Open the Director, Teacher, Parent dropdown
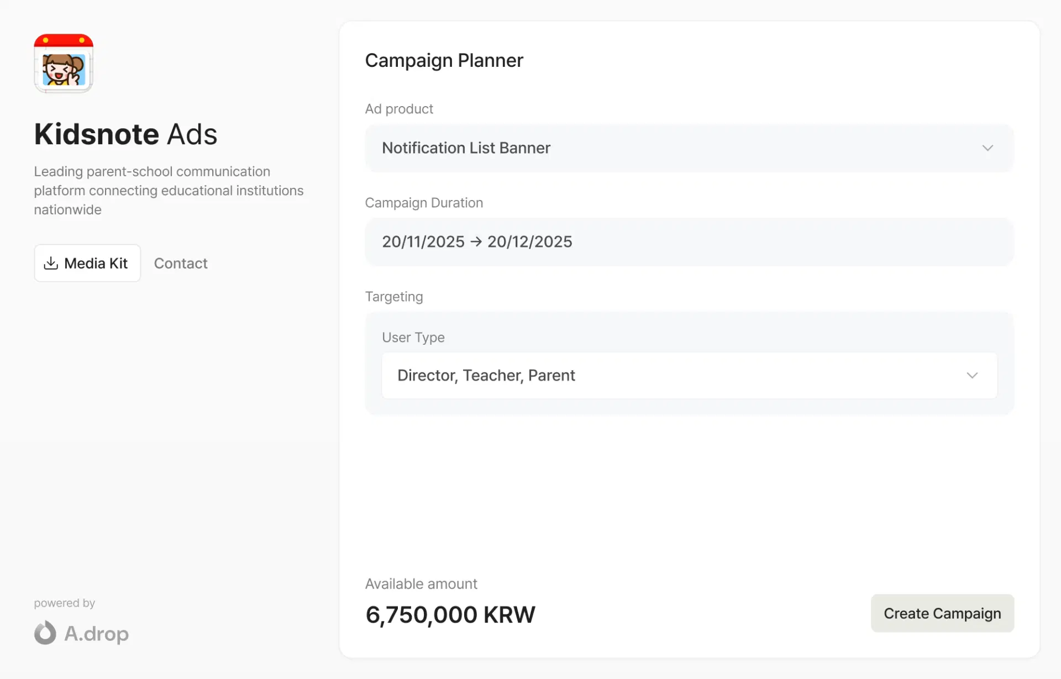This screenshot has height=679, width=1061. 689,376
